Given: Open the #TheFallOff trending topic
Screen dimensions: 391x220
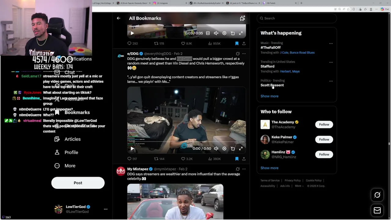Looking at the screenshot, I should pos(270,48).
